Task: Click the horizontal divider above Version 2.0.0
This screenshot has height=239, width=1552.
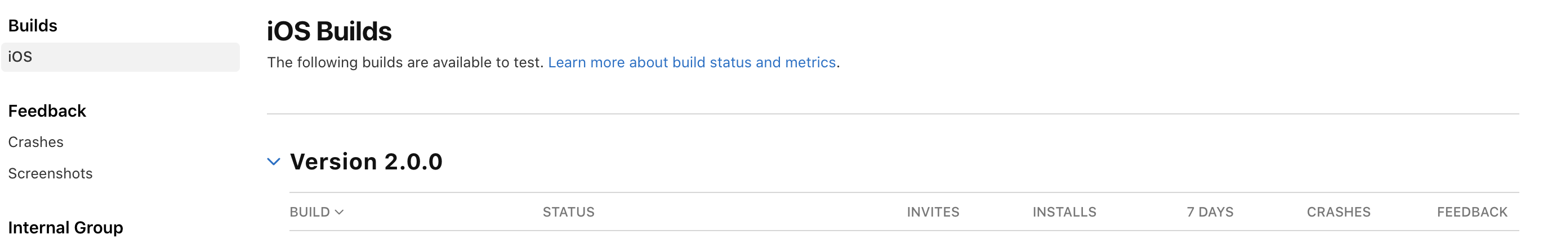Action: coord(892,113)
